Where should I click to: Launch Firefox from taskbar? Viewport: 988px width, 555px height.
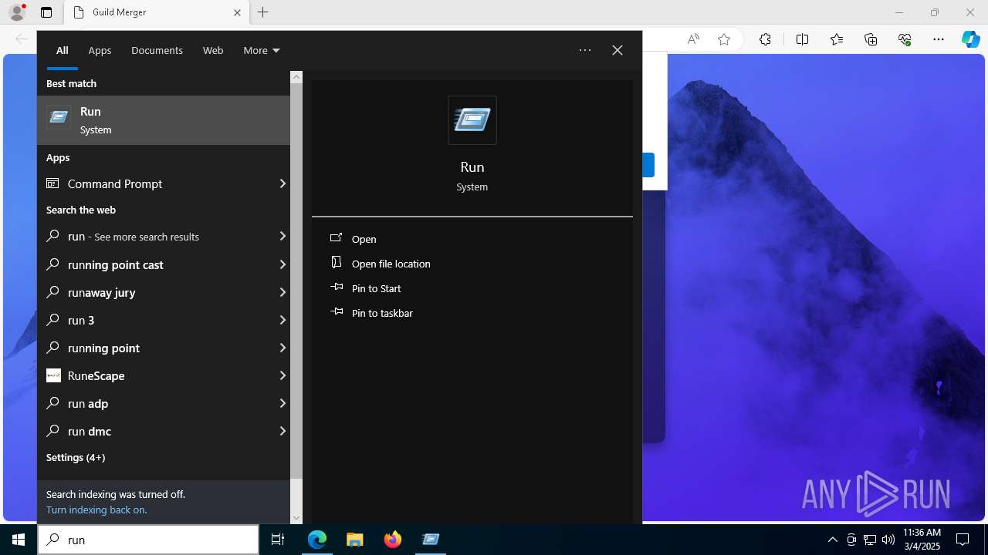(x=393, y=540)
